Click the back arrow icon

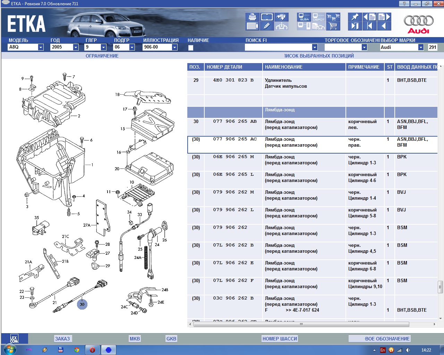(384, 26)
